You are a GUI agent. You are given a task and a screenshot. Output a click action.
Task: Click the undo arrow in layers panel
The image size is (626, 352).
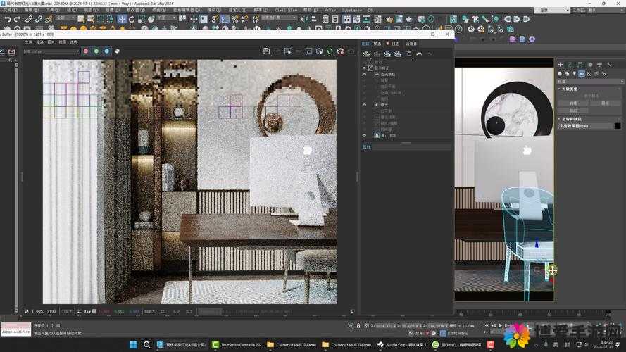419,54
